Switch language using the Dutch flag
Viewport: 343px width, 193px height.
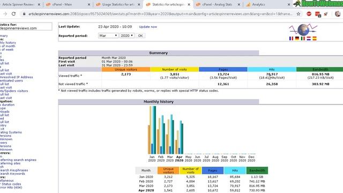click(x=309, y=39)
